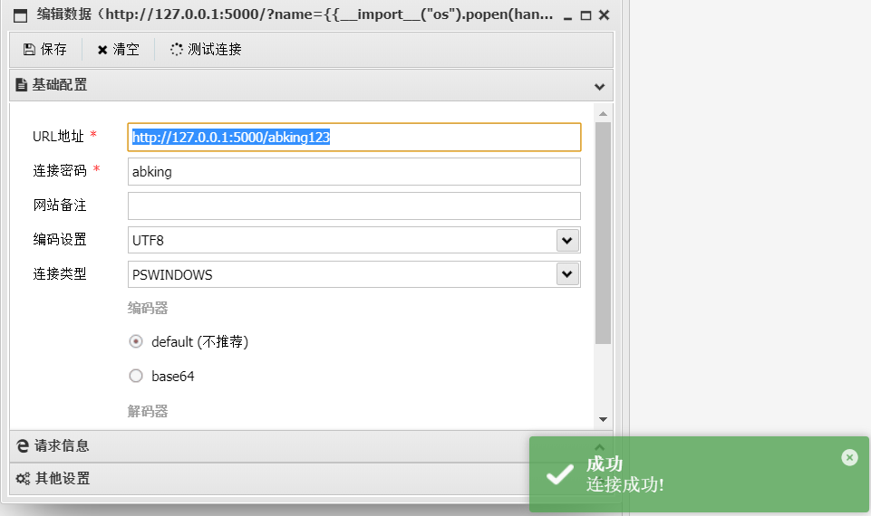Maximize the 编辑数据 dialog window
The height and width of the screenshot is (516, 871).
(x=586, y=15)
